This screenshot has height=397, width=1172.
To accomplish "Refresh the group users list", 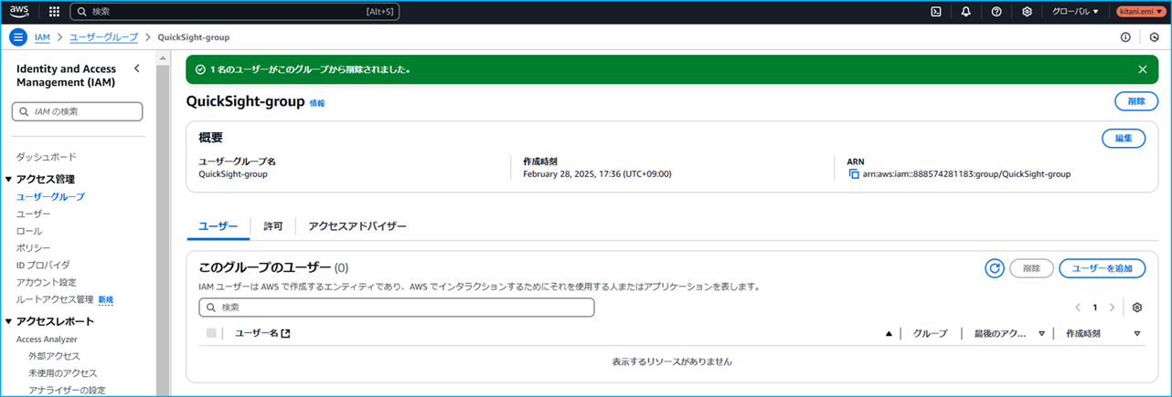I will [x=995, y=268].
